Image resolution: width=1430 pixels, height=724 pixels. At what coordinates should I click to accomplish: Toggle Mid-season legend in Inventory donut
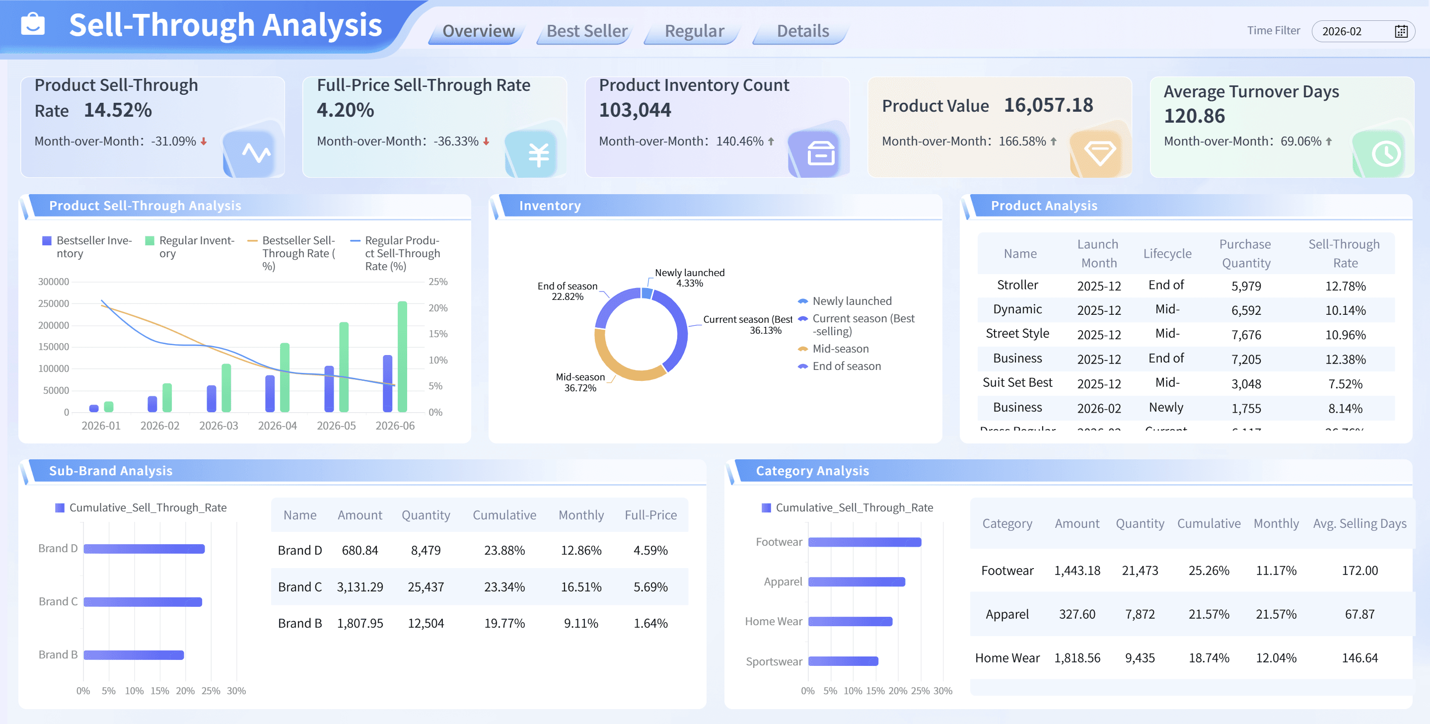pos(833,349)
